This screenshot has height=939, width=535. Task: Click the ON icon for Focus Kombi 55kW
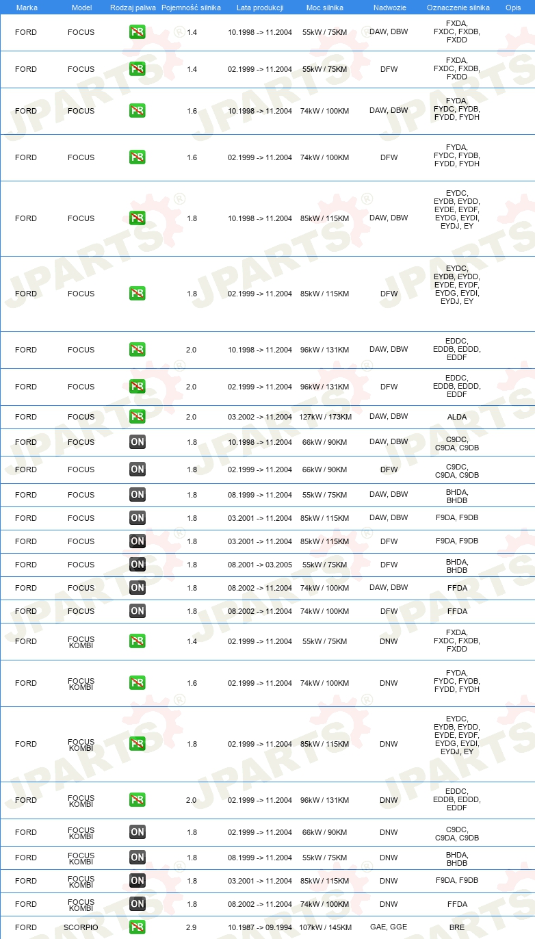(138, 858)
